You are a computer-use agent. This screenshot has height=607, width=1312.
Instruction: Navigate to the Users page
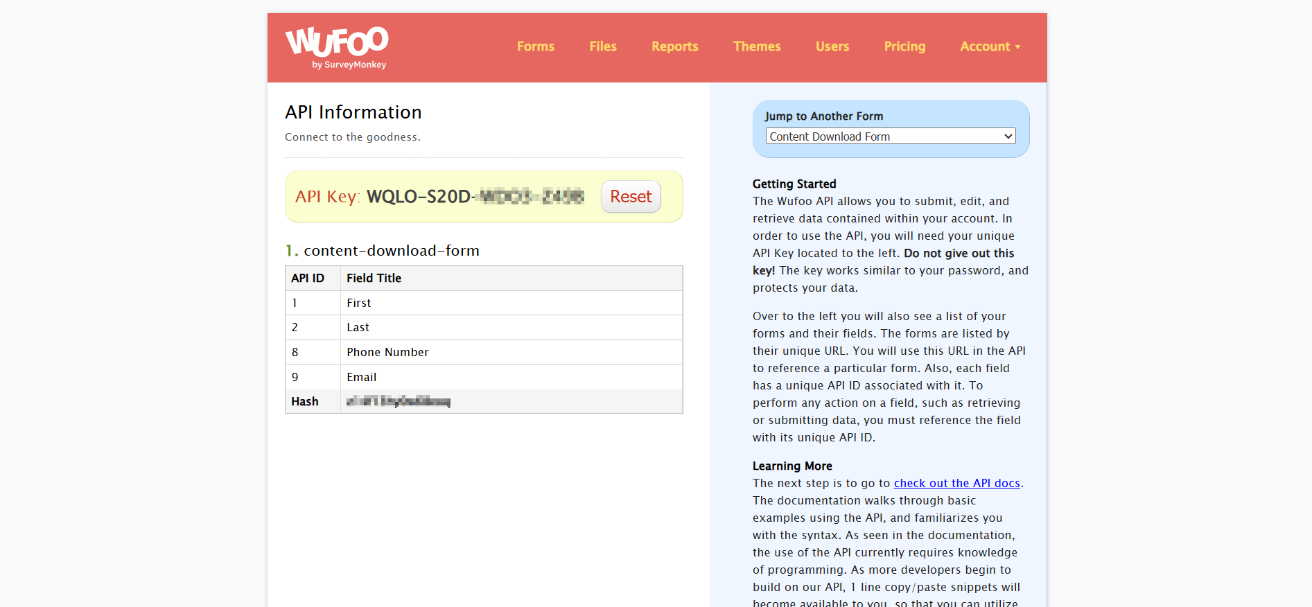(x=832, y=46)
